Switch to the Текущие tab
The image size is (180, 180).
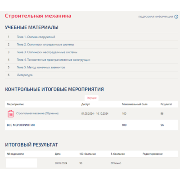91,98
